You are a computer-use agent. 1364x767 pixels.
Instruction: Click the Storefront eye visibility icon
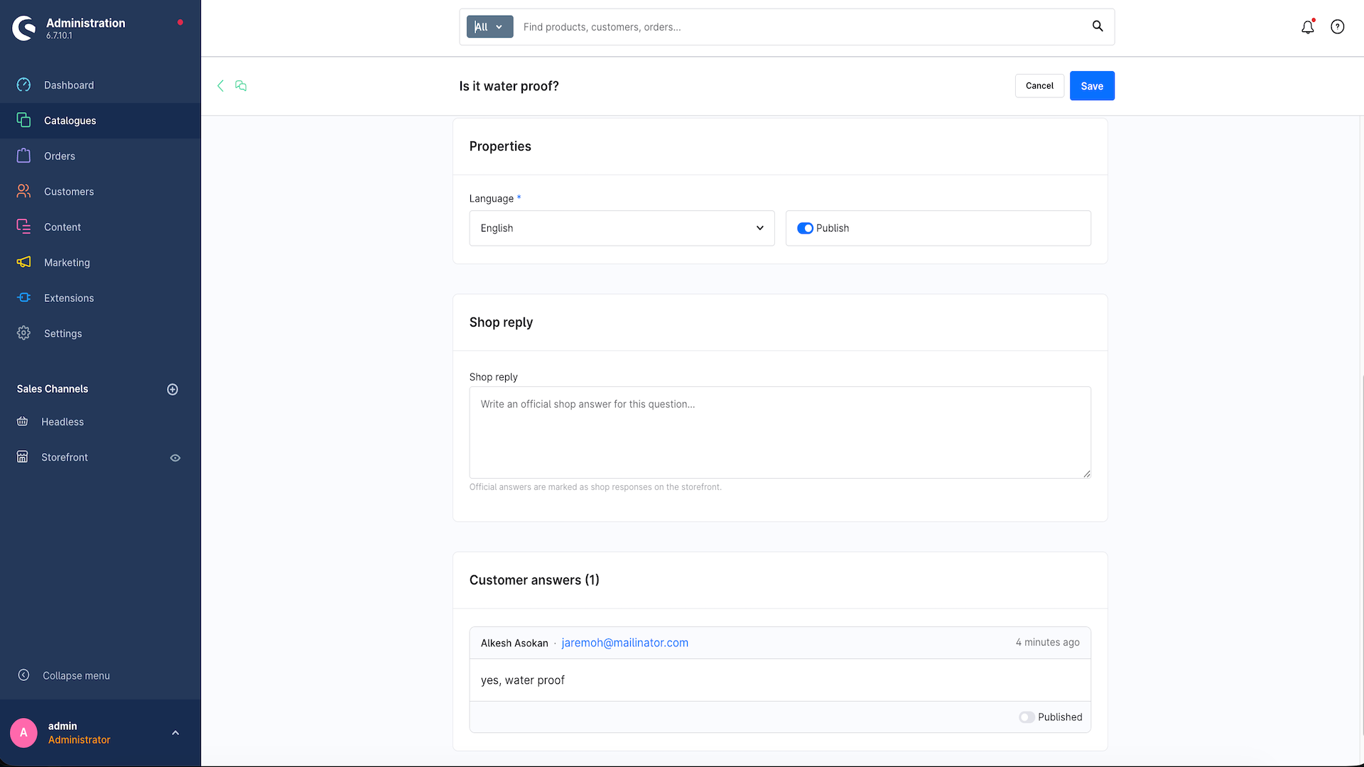coord(175,458)
